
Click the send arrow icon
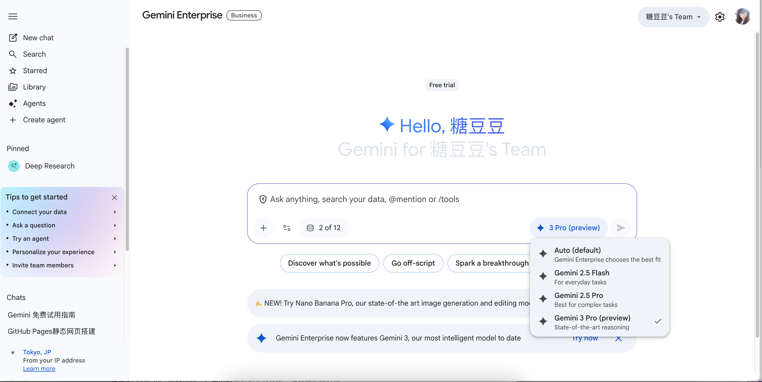click(621, 228)
